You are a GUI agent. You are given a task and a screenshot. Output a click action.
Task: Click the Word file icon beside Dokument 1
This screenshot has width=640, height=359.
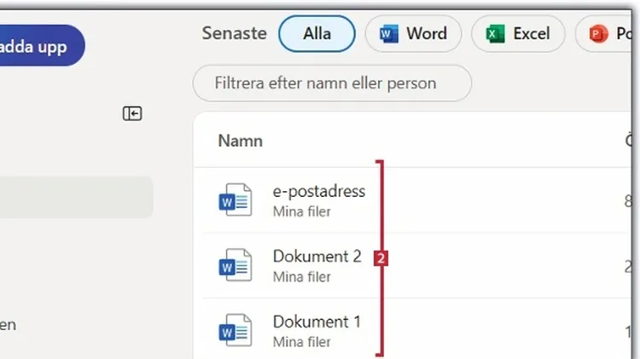(x=235, y=331)
